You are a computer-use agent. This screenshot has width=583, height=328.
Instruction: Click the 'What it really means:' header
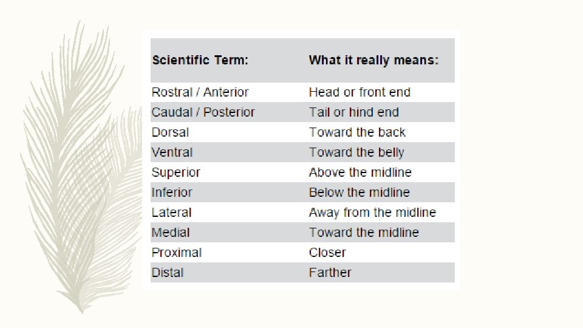pos(373,60)
